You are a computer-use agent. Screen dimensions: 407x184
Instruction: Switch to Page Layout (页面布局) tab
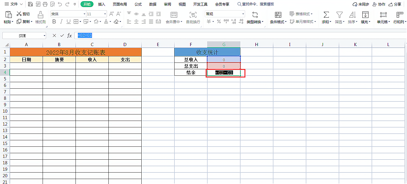(x=120, y=4)
